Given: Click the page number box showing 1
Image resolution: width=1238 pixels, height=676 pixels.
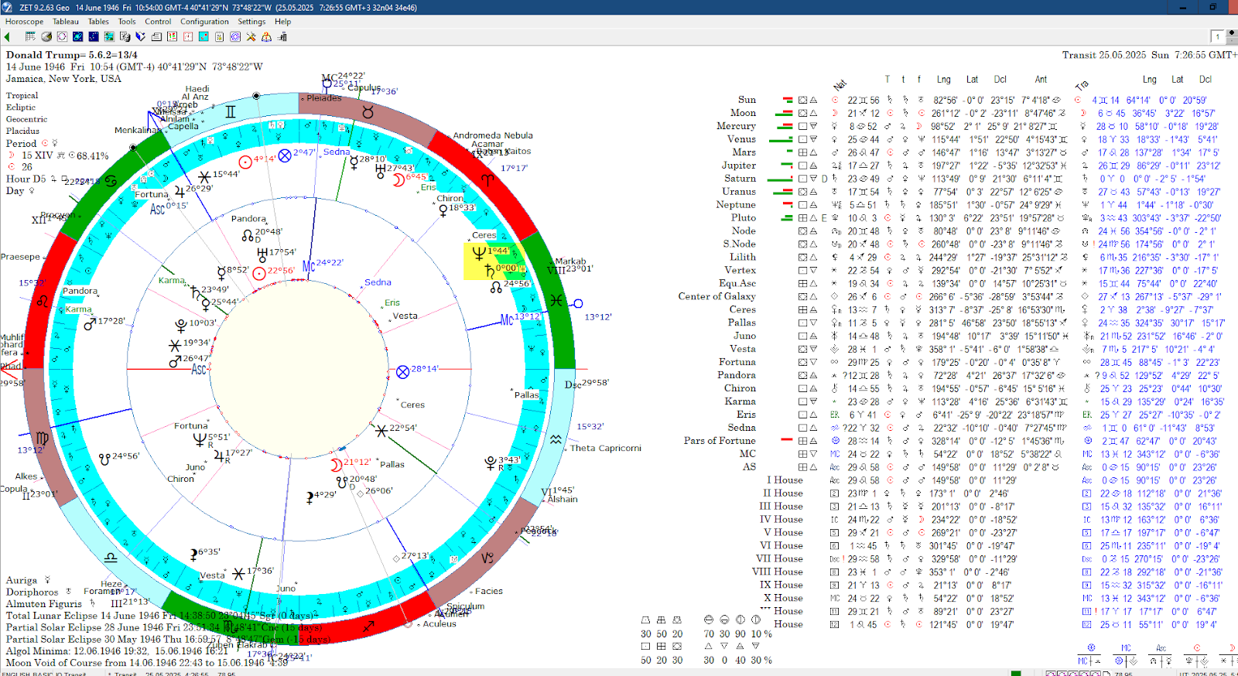Looking at the screenshot, I should [1217, 36].
